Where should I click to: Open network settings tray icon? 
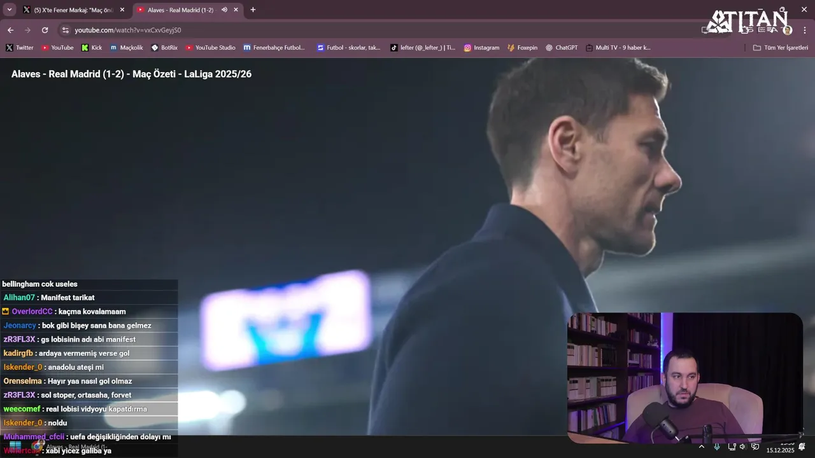732,447
